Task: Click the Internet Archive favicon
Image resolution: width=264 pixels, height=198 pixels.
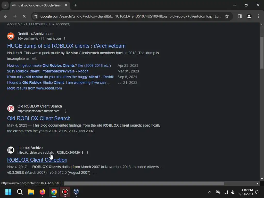Action: (x=11, y=150)
